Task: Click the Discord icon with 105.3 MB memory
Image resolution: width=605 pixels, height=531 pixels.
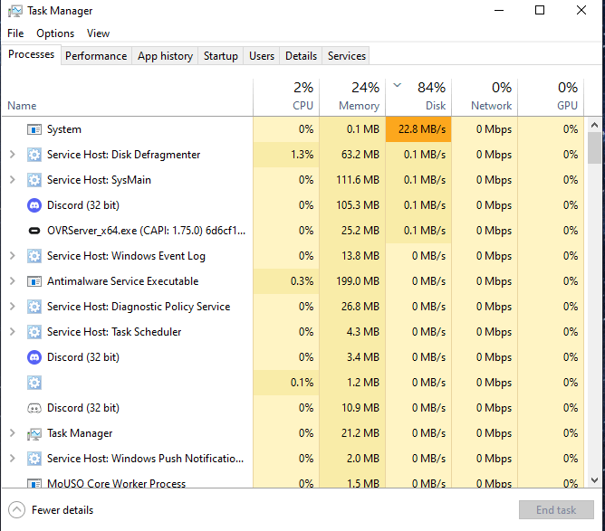Action: 34,205
